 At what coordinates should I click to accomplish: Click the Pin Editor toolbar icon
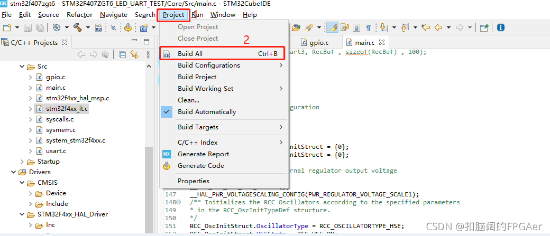(484, 27)
